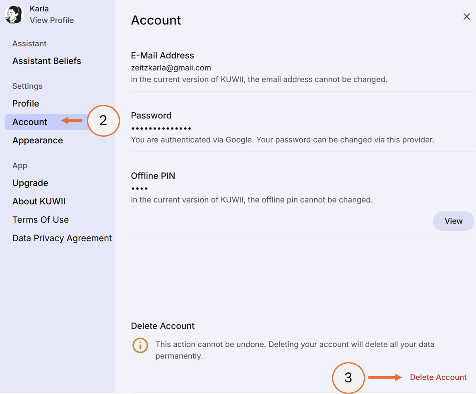Select the Account settings entry
The image size is (476, 394).
pos(29,122)
